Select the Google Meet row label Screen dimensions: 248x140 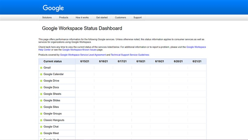tap(51, 133)
